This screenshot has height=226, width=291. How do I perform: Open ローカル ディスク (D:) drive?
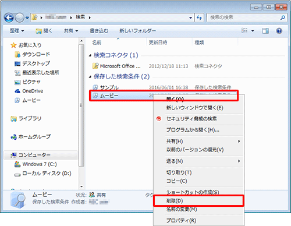43,174
